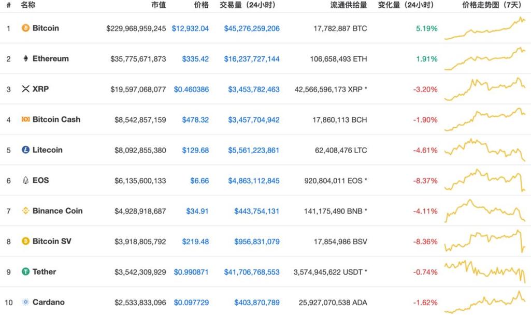Viewport: 531px width, 316px height.
Task: Open the Bitcoin name link
Action: point(46,28)
